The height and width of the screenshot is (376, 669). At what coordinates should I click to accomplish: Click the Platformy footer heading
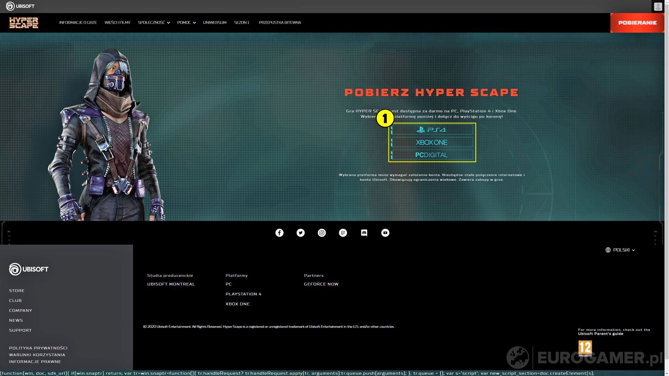(237, 275)
